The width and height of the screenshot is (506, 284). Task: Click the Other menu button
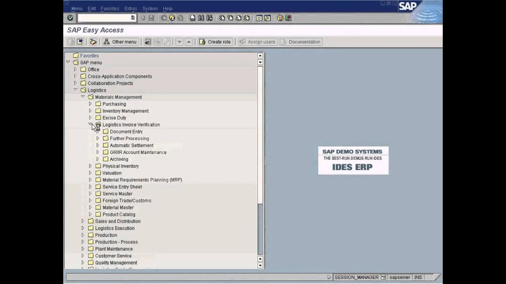(120, 42)
